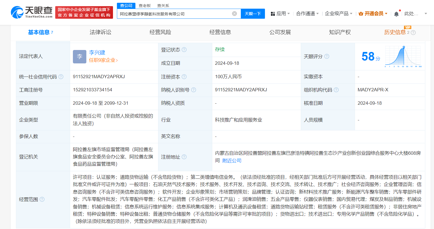Click help icon next to 注册地址
This screenshot has height=229, width=434.
[x=184, y=157]
